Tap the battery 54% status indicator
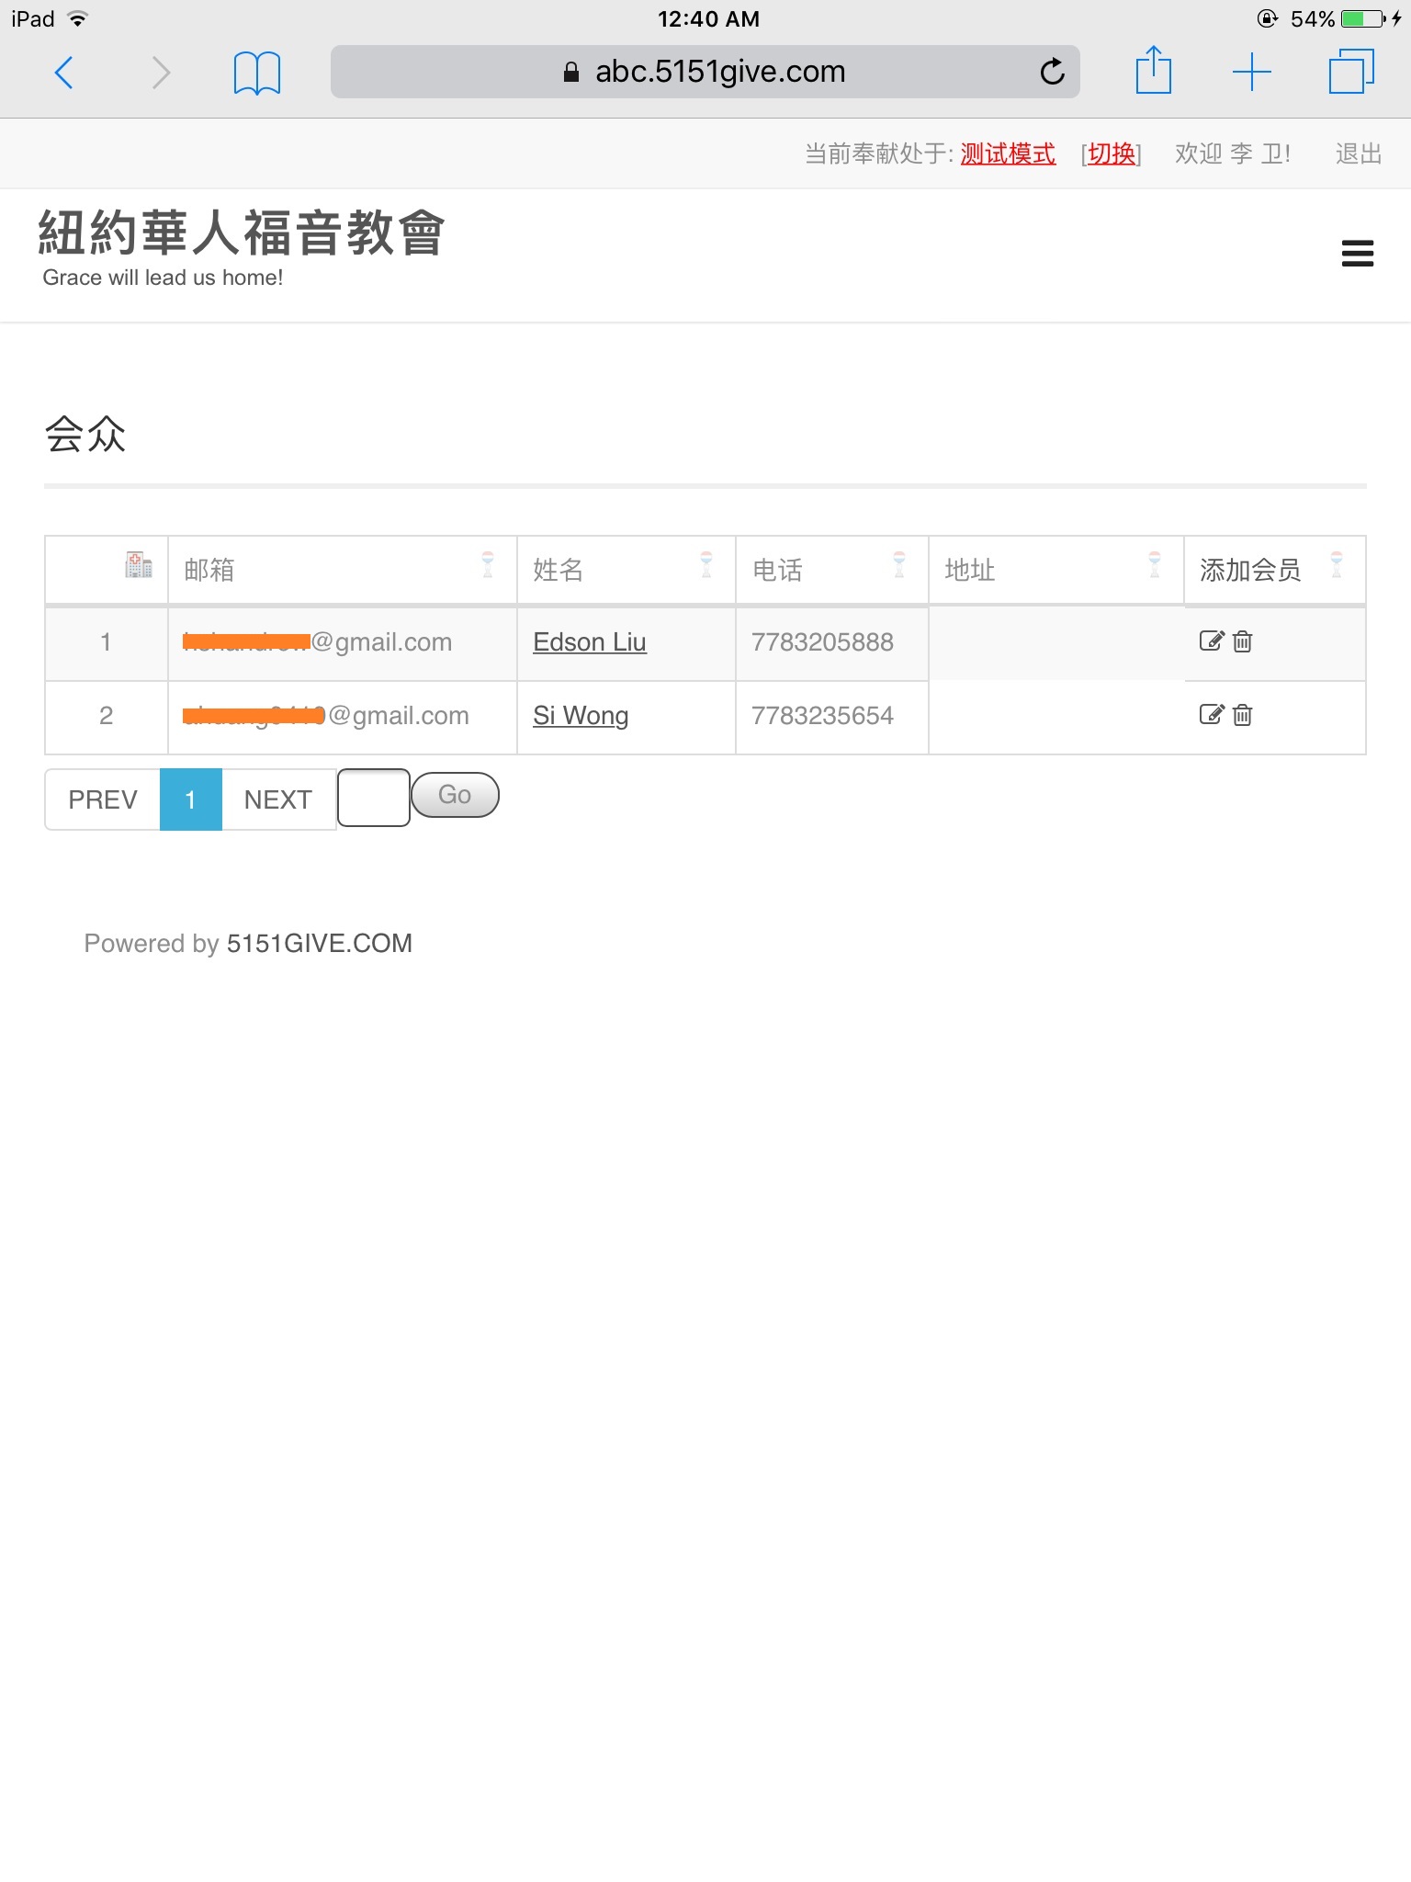Viewport: 1411px width, 1882px height. coord(1346,18)
